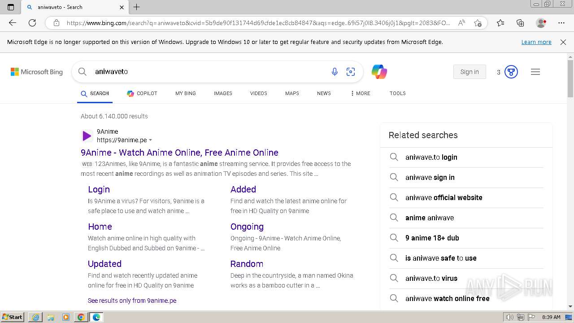Follow the Learn more link
Viewport: 574px width, 323px height.
coord(536,42)
